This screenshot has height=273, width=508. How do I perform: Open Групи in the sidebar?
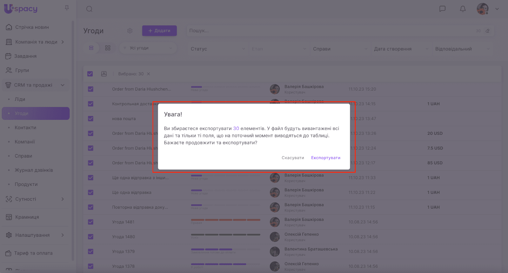[22, 70]
